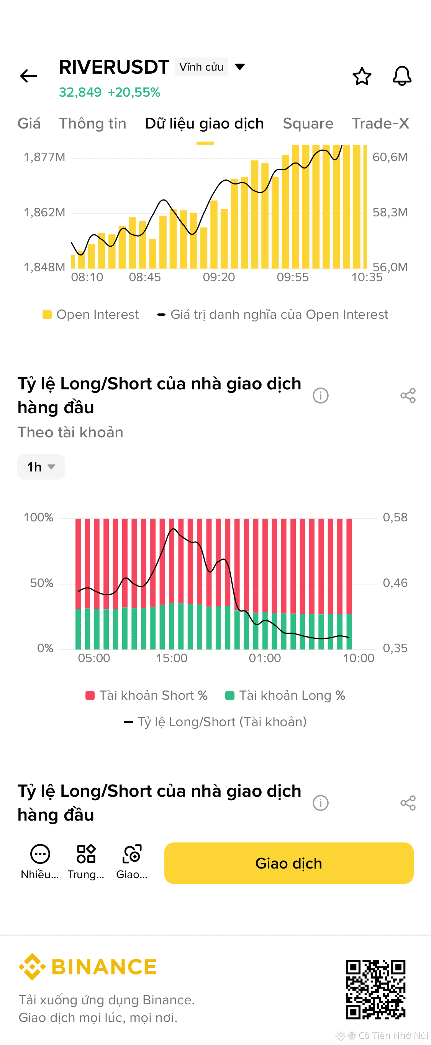Toggle Tài khoản Long % legend series
Screen dimensions: 431x1045
click(x=285, y=695)
